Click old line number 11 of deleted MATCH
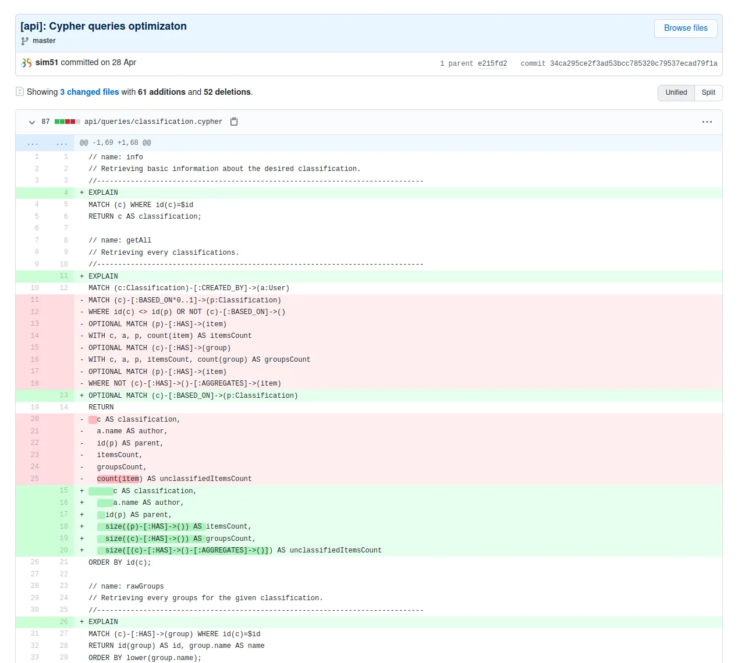Screen dimensions: 745x663 point(35,300)
